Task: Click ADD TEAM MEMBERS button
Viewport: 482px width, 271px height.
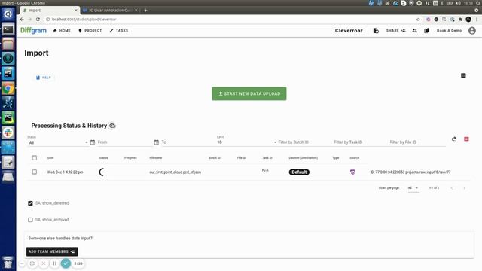Action: coord(52,251)
